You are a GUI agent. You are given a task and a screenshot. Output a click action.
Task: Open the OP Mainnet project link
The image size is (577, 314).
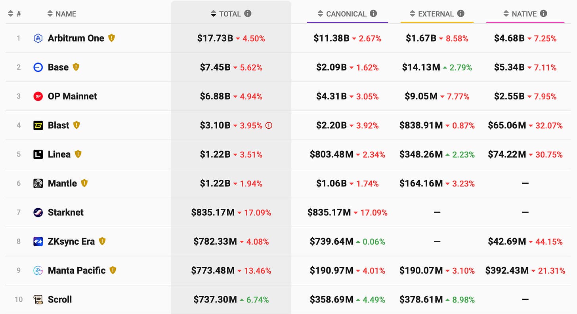pos(73,96)
